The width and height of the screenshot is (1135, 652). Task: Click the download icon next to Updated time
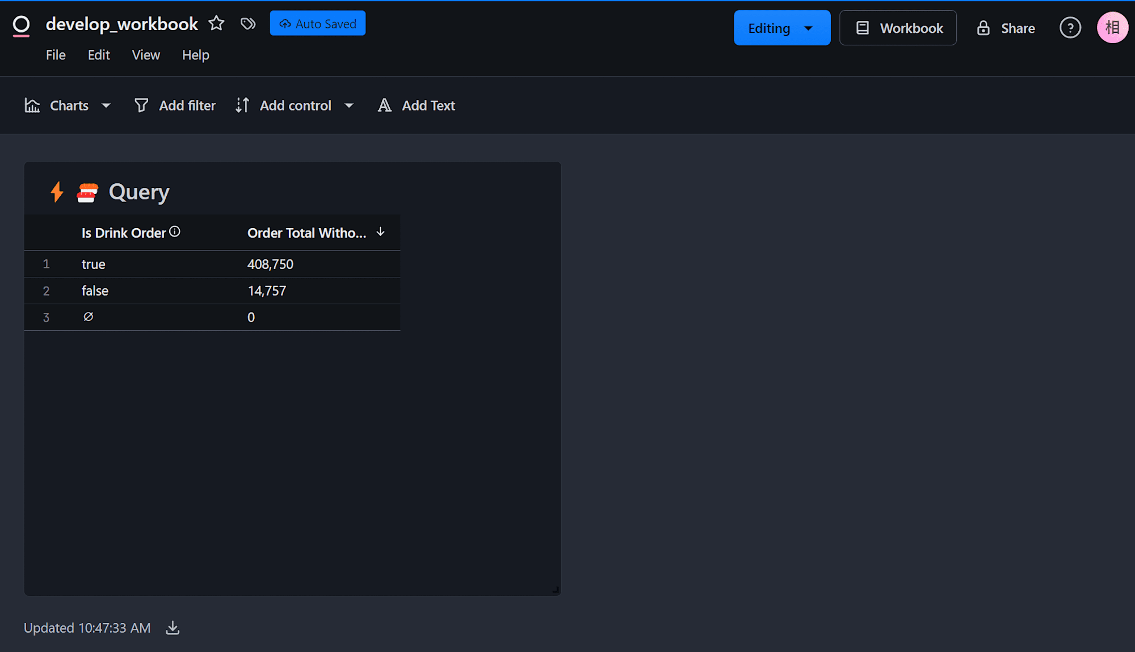(x=173, y=628)
